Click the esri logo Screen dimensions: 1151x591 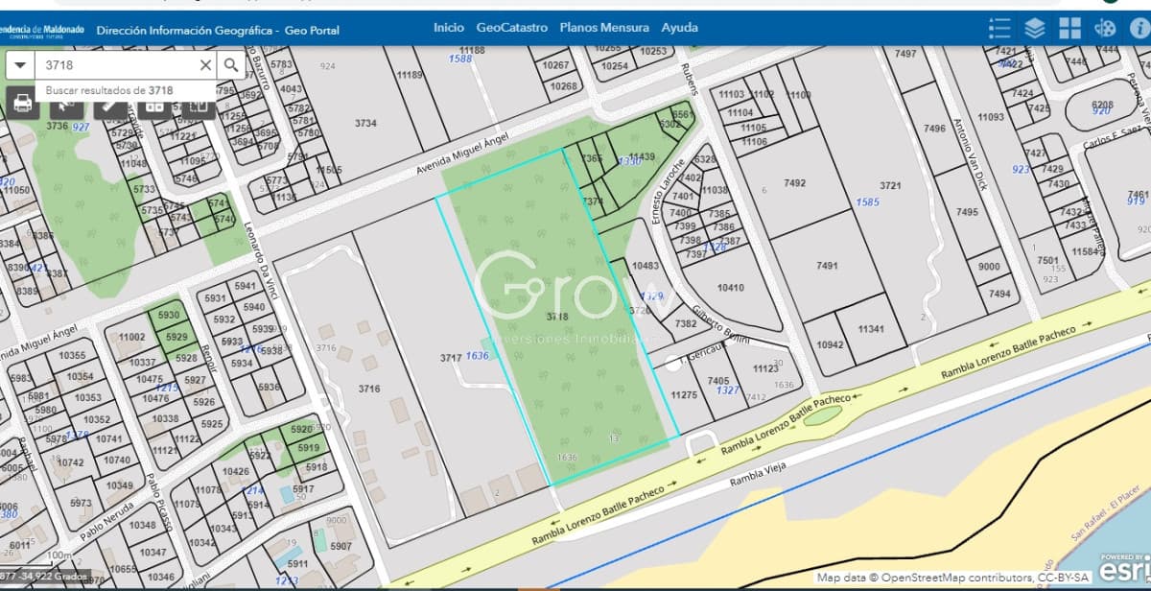pyautogui.click(x=1122, y=566)
